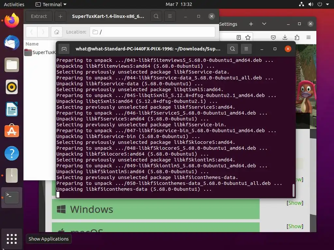Open Rhythmbox music player in dock
The width and height of the screenshot is (334, 250).
pyautogui.click(x=12, y=87)
